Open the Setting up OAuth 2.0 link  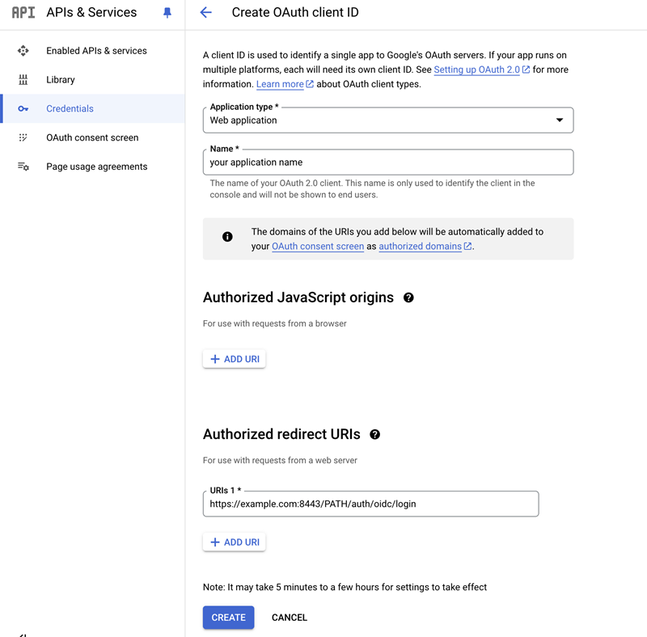click(477, 70)
